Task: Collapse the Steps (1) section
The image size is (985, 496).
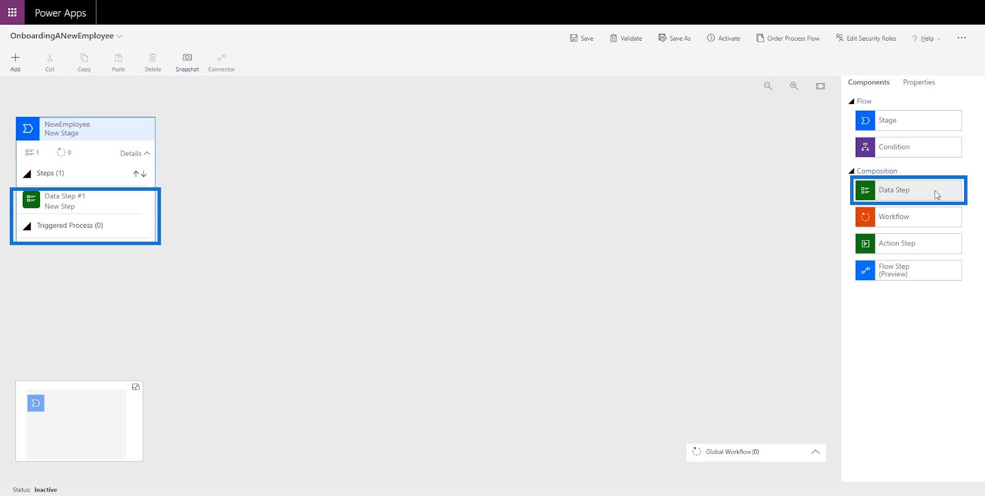Action: click(x=26, y=174)
